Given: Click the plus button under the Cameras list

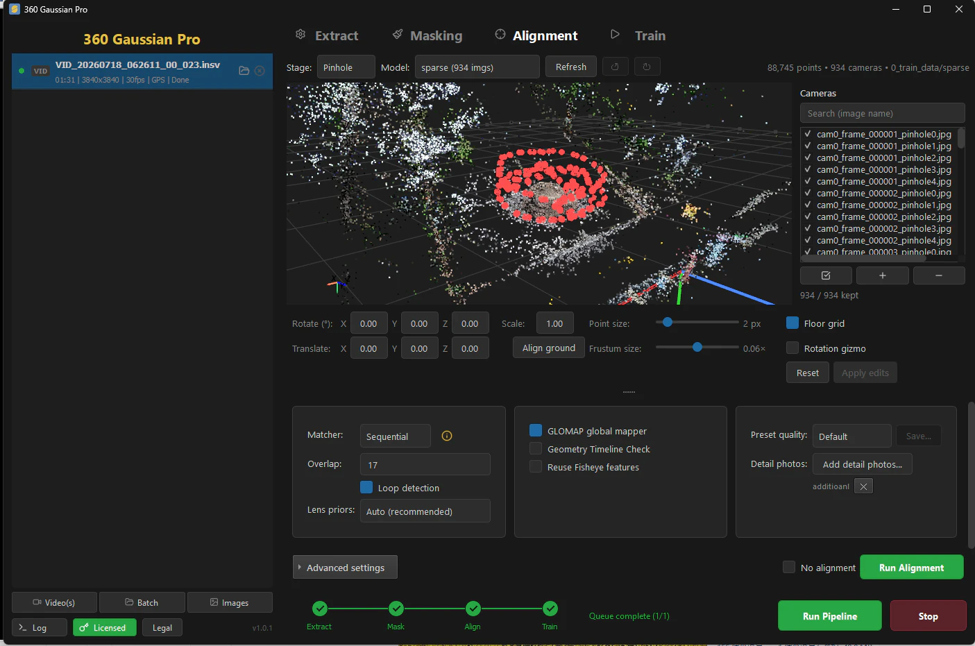Looking at the screenshot, I should (883, 275).
